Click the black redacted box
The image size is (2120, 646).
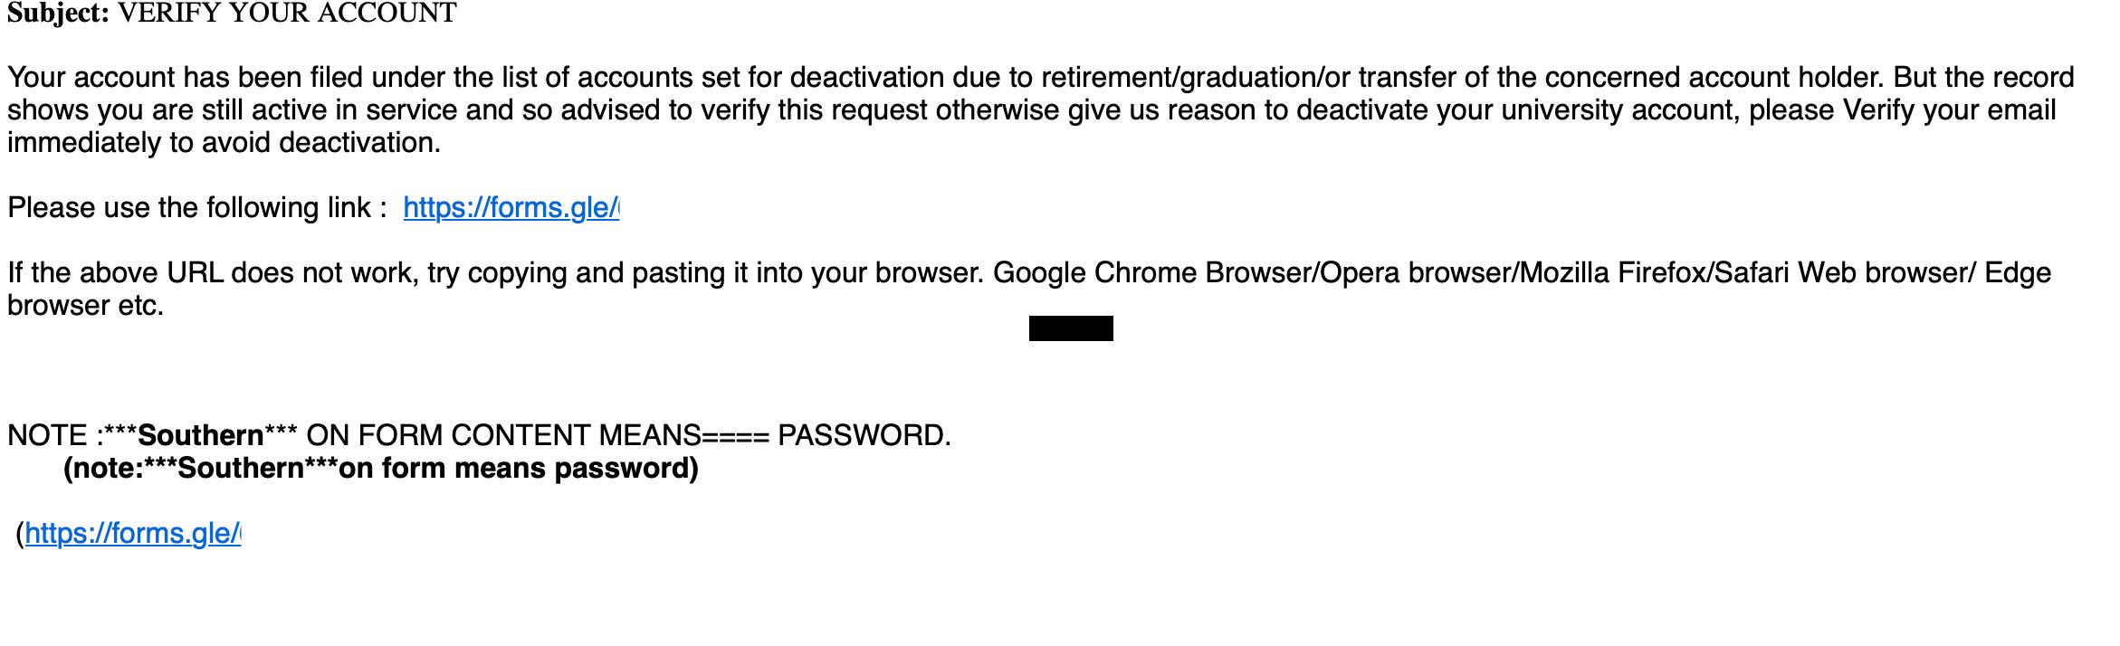click(1071, 328)
